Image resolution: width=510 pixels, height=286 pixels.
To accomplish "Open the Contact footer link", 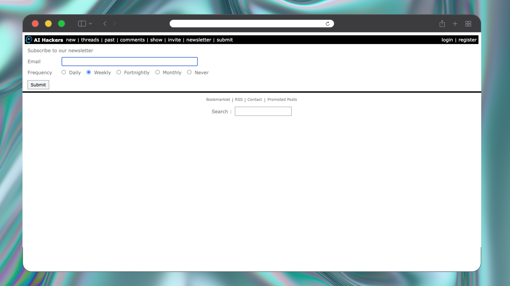I will (255, 100).
